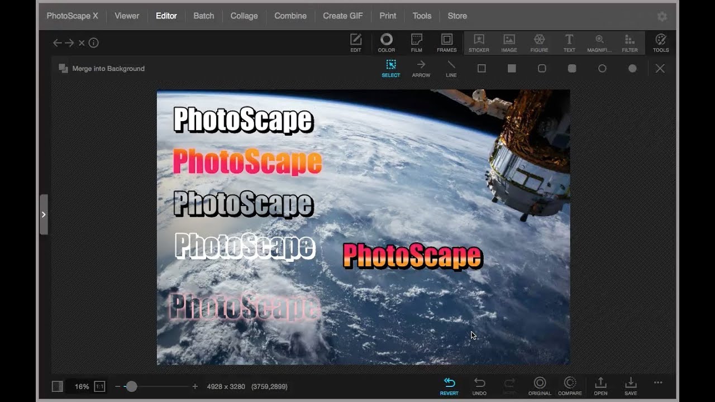Open the Batch tab
This screenshot has height=402, width=715.
204,16
